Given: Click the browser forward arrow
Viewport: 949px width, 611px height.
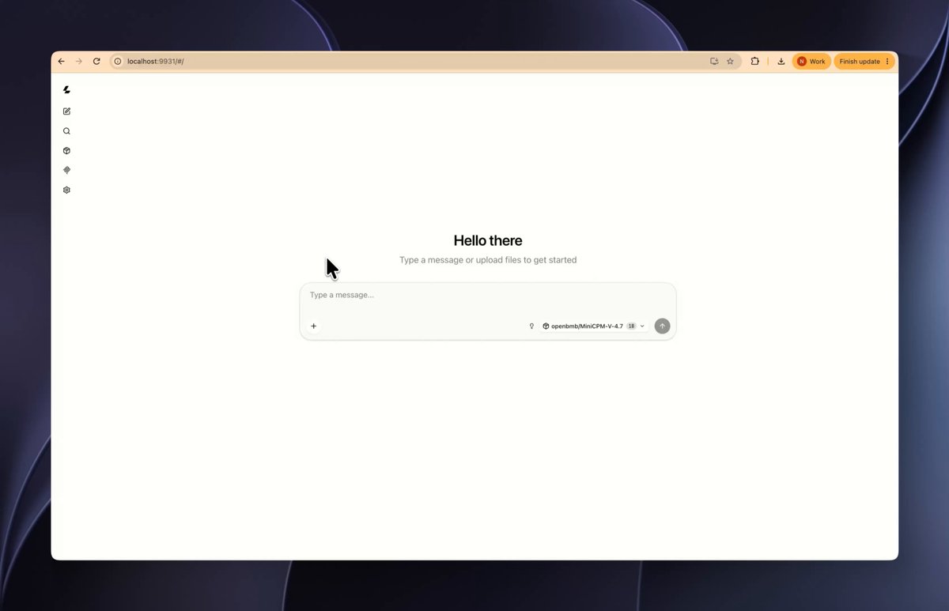Looking at the screenshot, I should click(x=79, y=61).
